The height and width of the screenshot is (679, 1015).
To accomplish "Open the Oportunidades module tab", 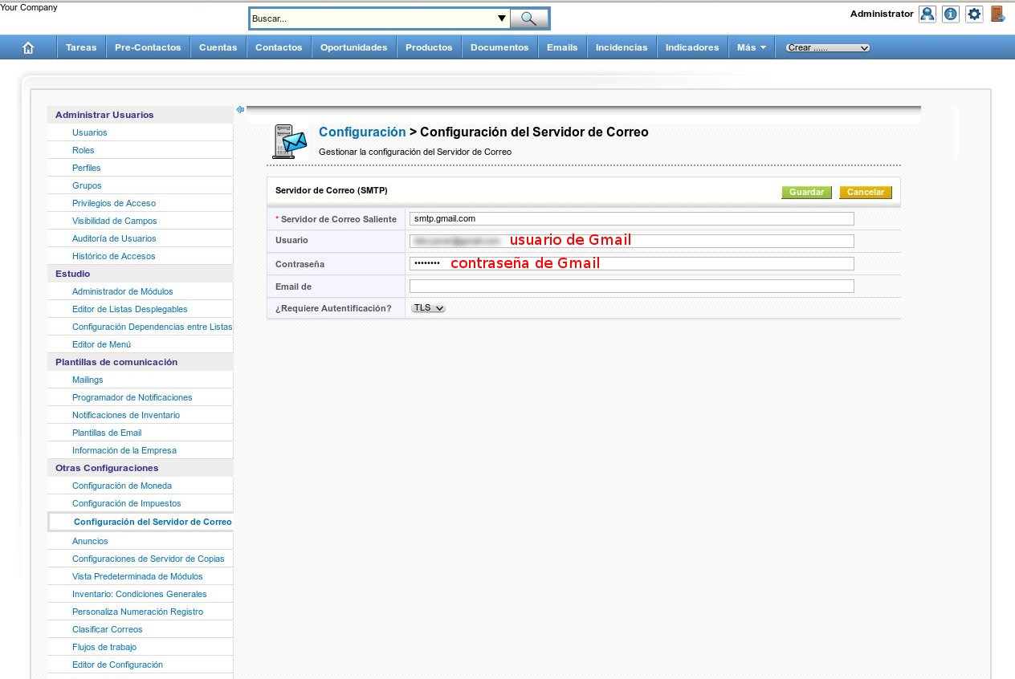I will [x=353, y=48].
